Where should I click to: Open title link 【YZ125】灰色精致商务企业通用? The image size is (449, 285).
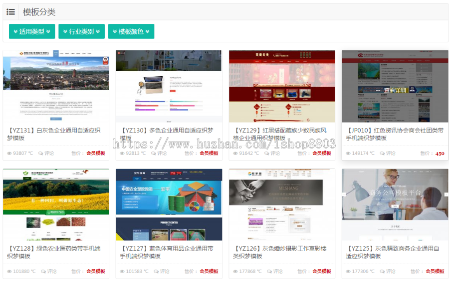pyautogui.click(x=393, y=252)
